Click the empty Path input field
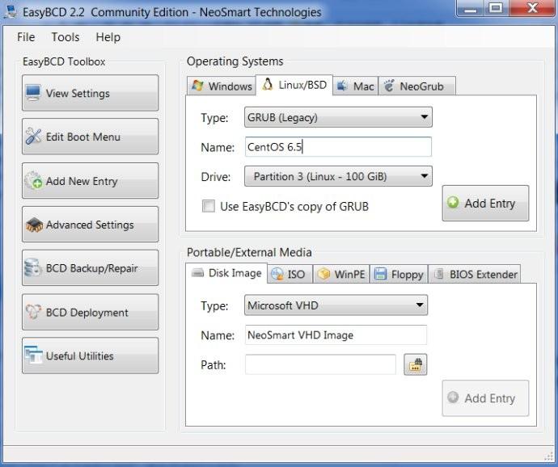Viewport: 558px width, 467px height. coord(320,364)
